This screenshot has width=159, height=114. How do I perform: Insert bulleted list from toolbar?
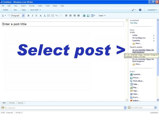53,16
